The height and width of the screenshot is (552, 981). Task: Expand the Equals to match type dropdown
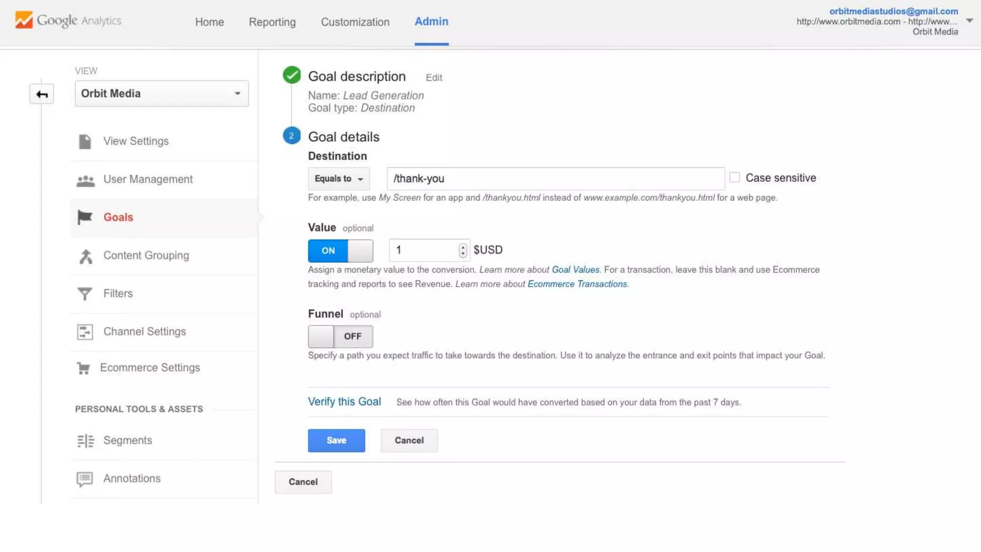coord(339,179)
